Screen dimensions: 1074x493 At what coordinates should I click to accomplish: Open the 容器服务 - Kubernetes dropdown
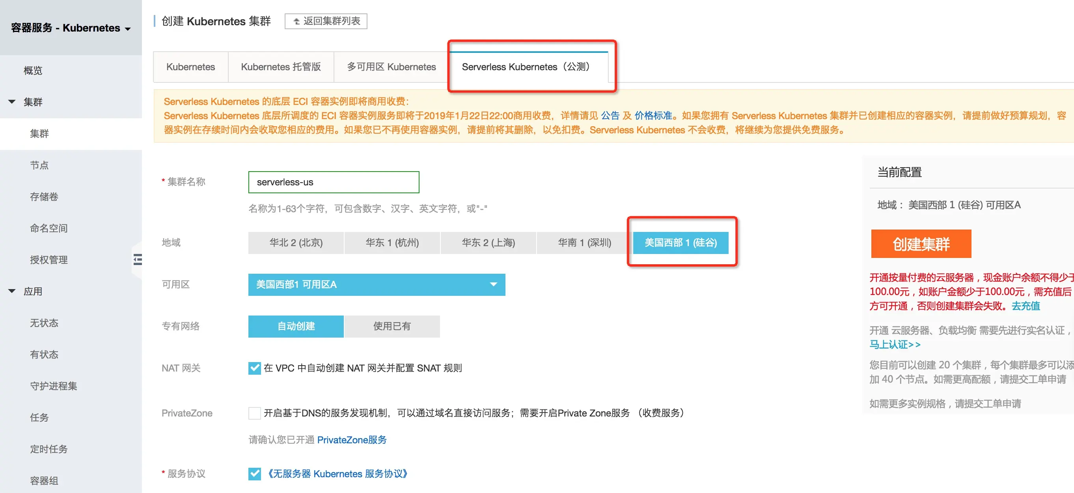tap(71, 28)
